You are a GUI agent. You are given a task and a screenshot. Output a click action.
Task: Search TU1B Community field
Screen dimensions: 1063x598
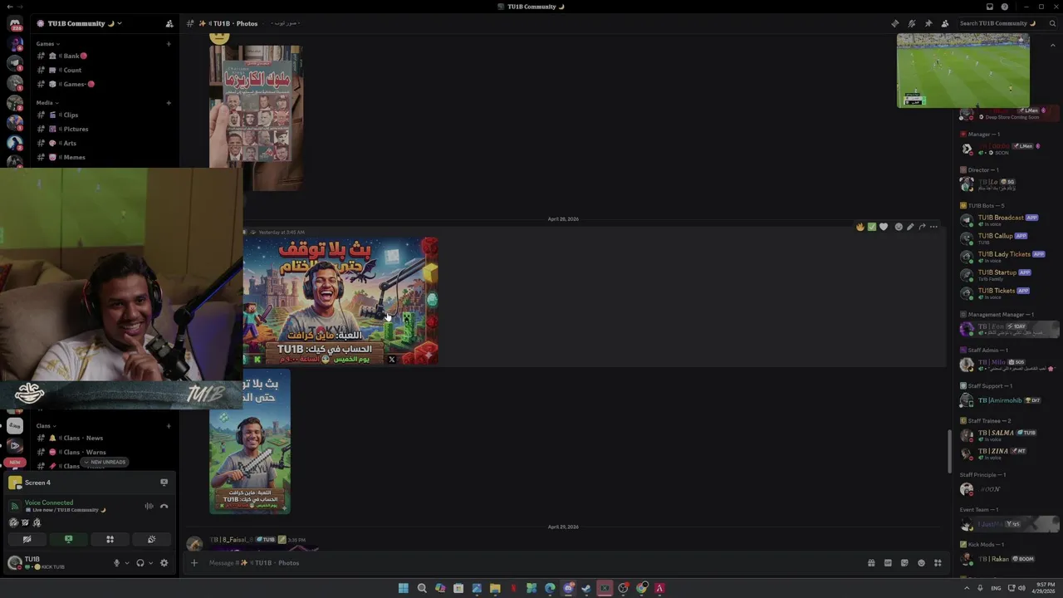tap(1007, 23)
